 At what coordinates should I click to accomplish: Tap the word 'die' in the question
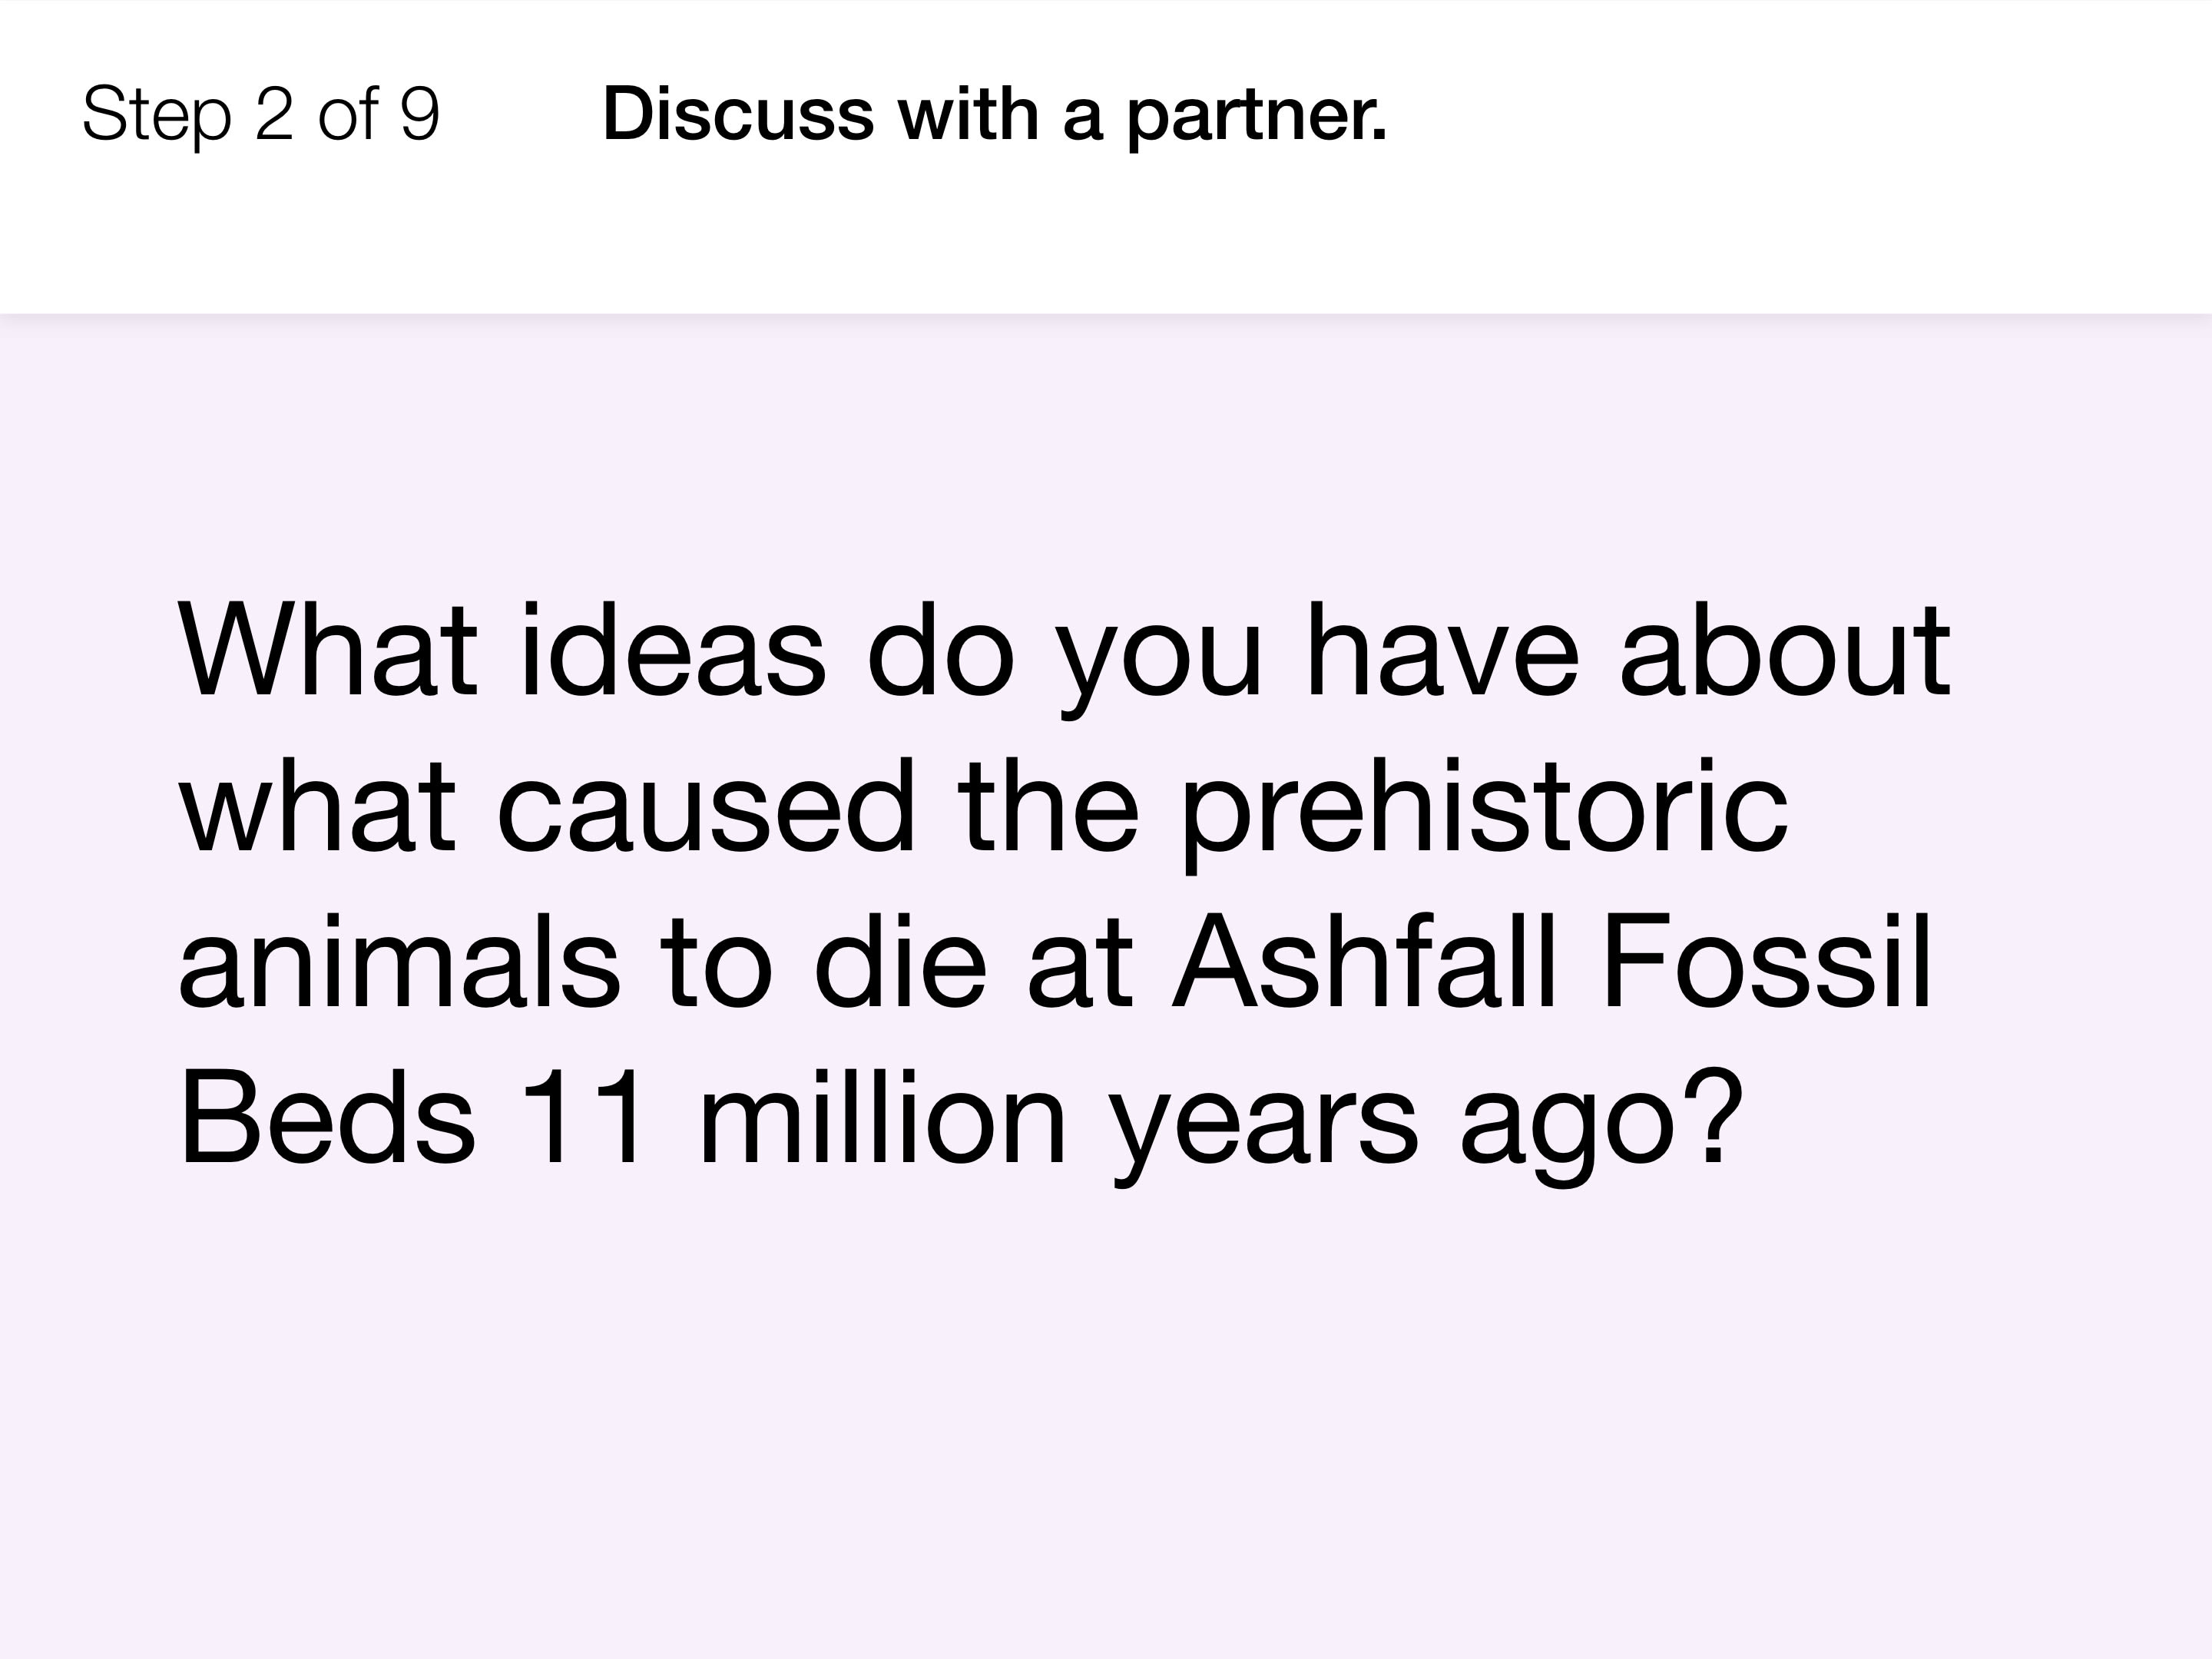(x=900, y=961)
